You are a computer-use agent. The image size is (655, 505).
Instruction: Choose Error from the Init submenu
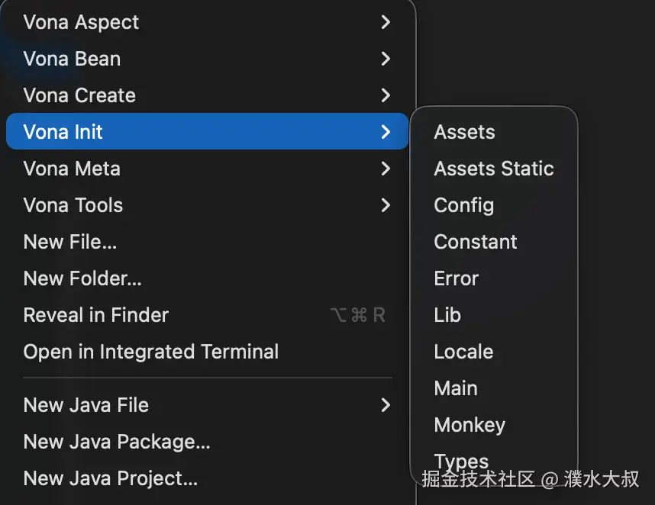pos(456,278)
